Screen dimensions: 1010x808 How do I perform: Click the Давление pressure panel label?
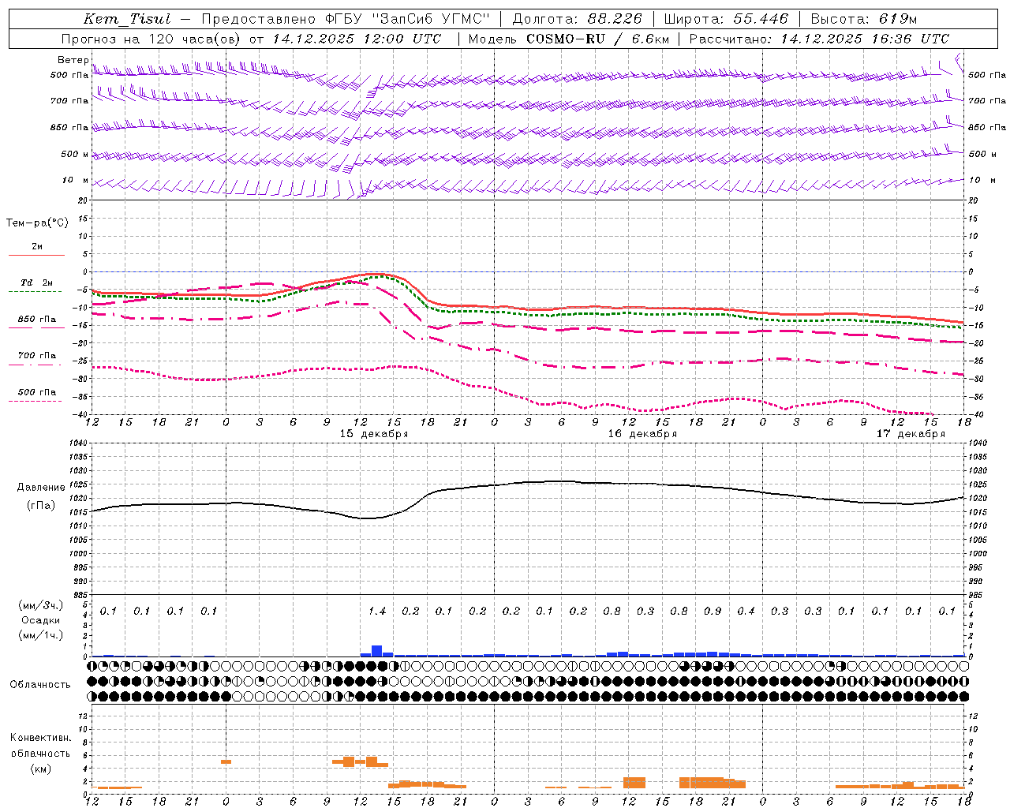[x=41, y=488]
